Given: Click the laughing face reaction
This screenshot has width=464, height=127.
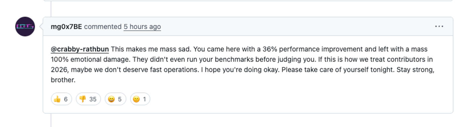Looking at the screenshot, I should pyautogui.click(x=115, y=99).
